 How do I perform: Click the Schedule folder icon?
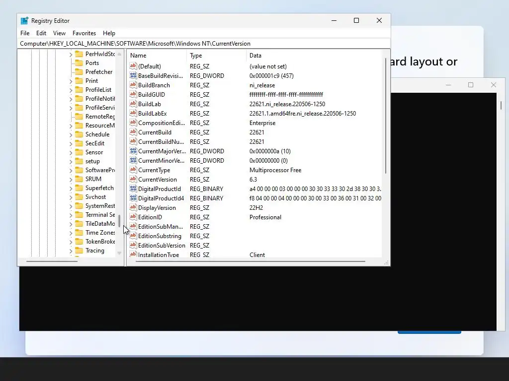pyautogui.click(x=79, y=134)
